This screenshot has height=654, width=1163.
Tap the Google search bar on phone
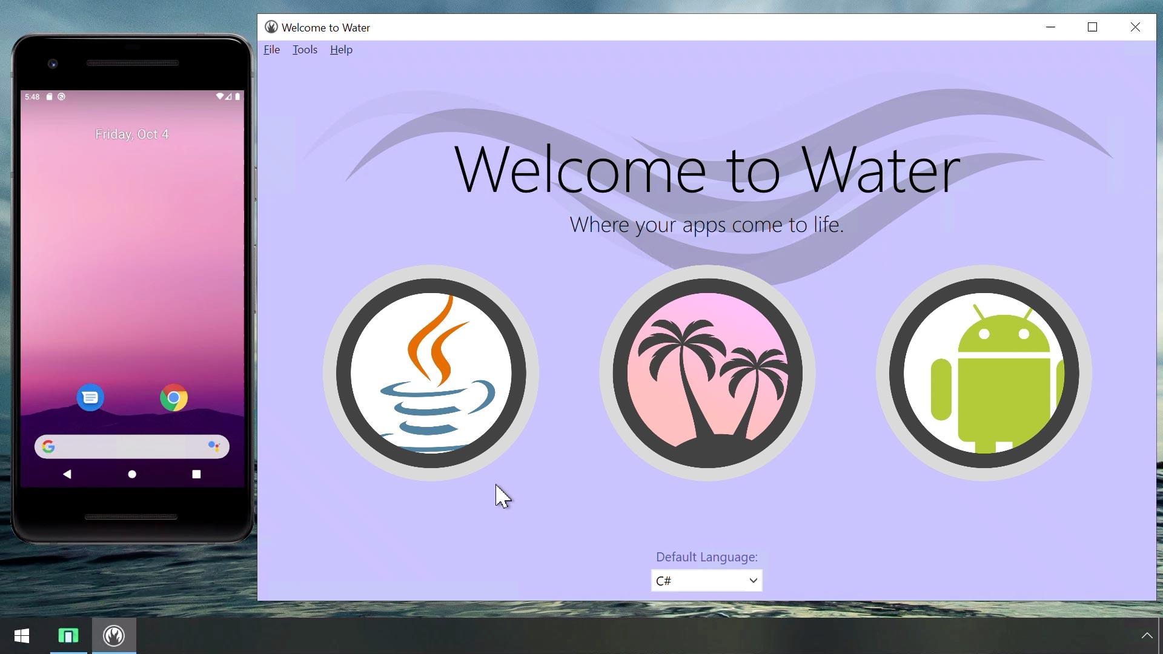pyautogui.click(x=132, y=447)
